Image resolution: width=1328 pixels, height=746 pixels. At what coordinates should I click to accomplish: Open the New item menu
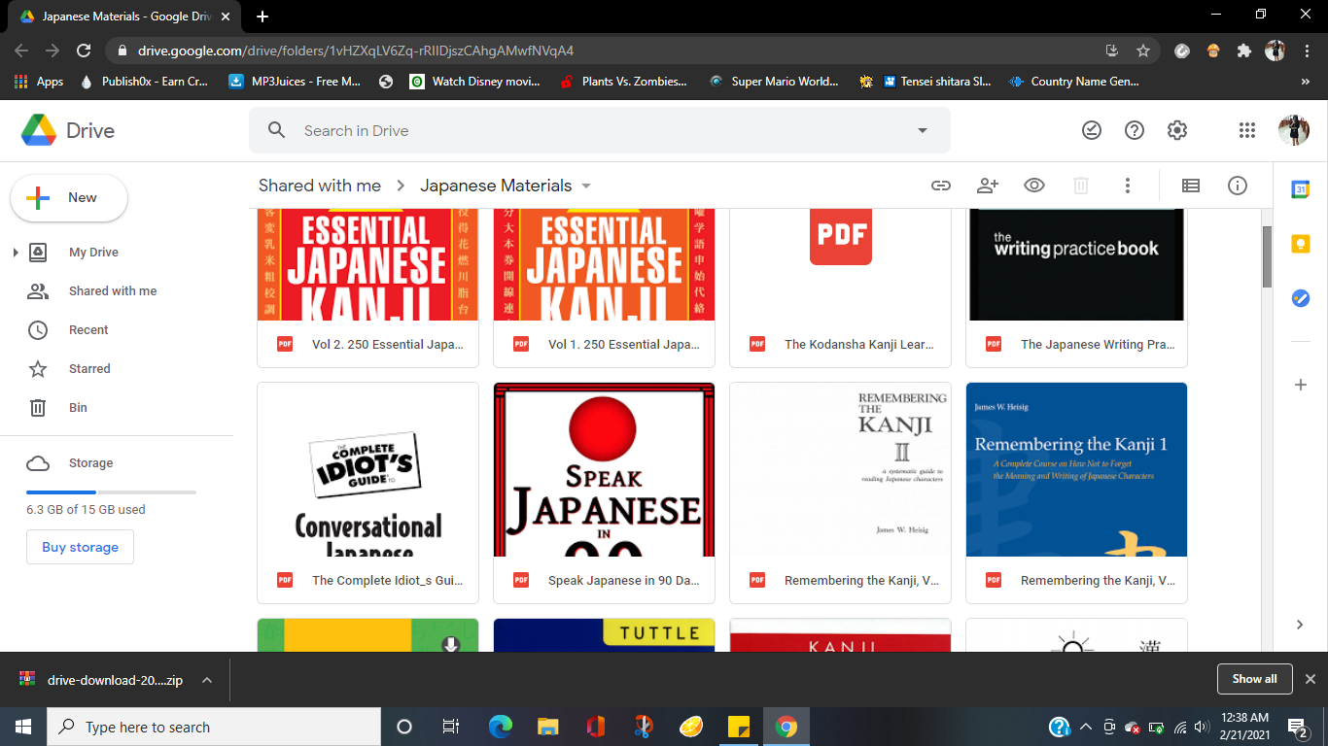coord(69,198)
